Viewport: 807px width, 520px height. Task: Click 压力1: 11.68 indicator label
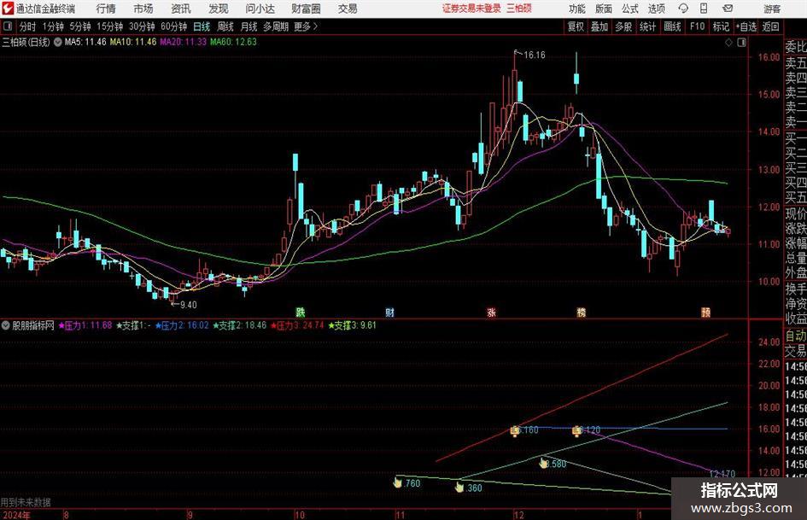coord(85,325)
